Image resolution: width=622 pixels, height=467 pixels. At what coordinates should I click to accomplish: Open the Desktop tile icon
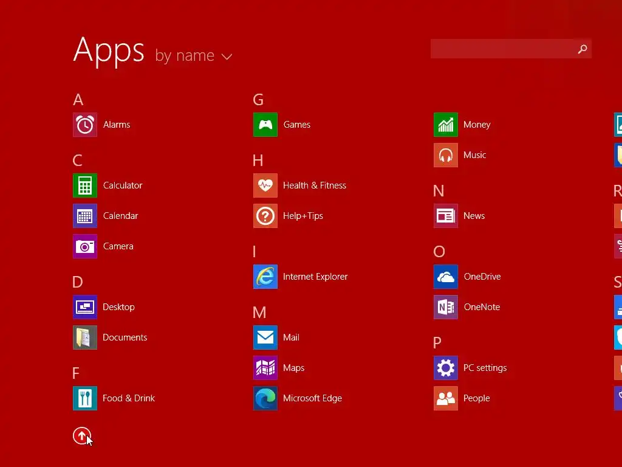click(x=85, y=307)
